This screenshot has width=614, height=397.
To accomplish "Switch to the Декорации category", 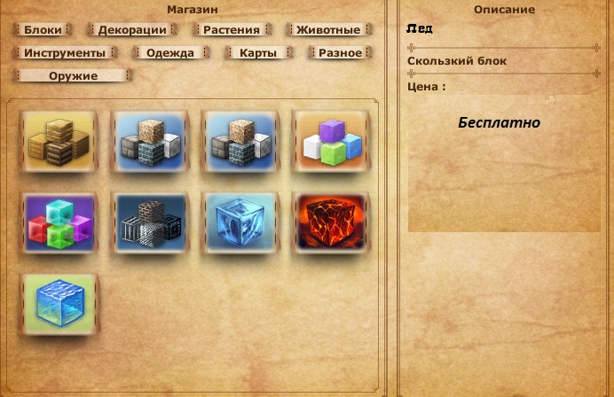I will tap(132, 30).
